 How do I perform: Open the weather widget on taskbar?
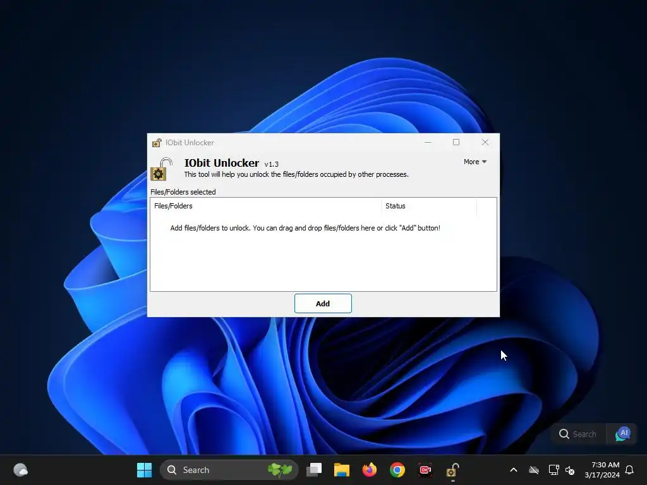[20, 470]
